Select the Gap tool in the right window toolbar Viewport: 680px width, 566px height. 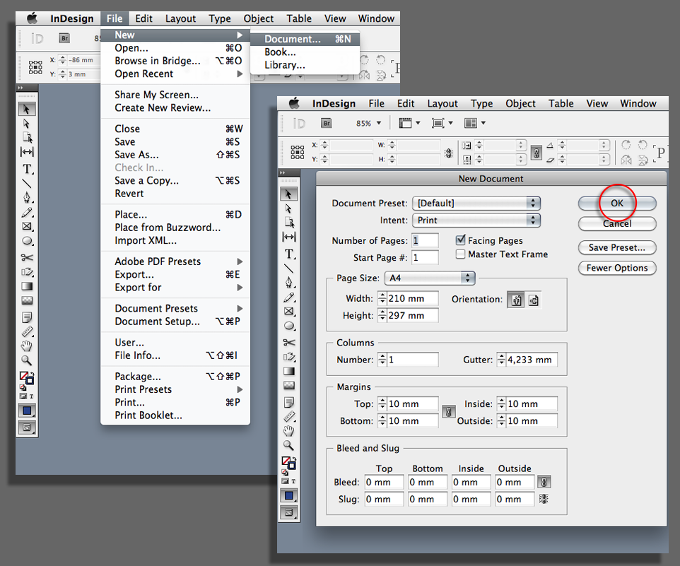289,237
